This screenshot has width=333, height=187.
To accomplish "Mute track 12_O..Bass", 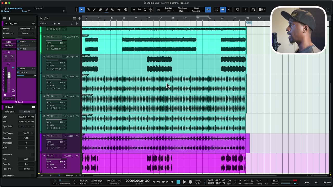I will (48, 76).
